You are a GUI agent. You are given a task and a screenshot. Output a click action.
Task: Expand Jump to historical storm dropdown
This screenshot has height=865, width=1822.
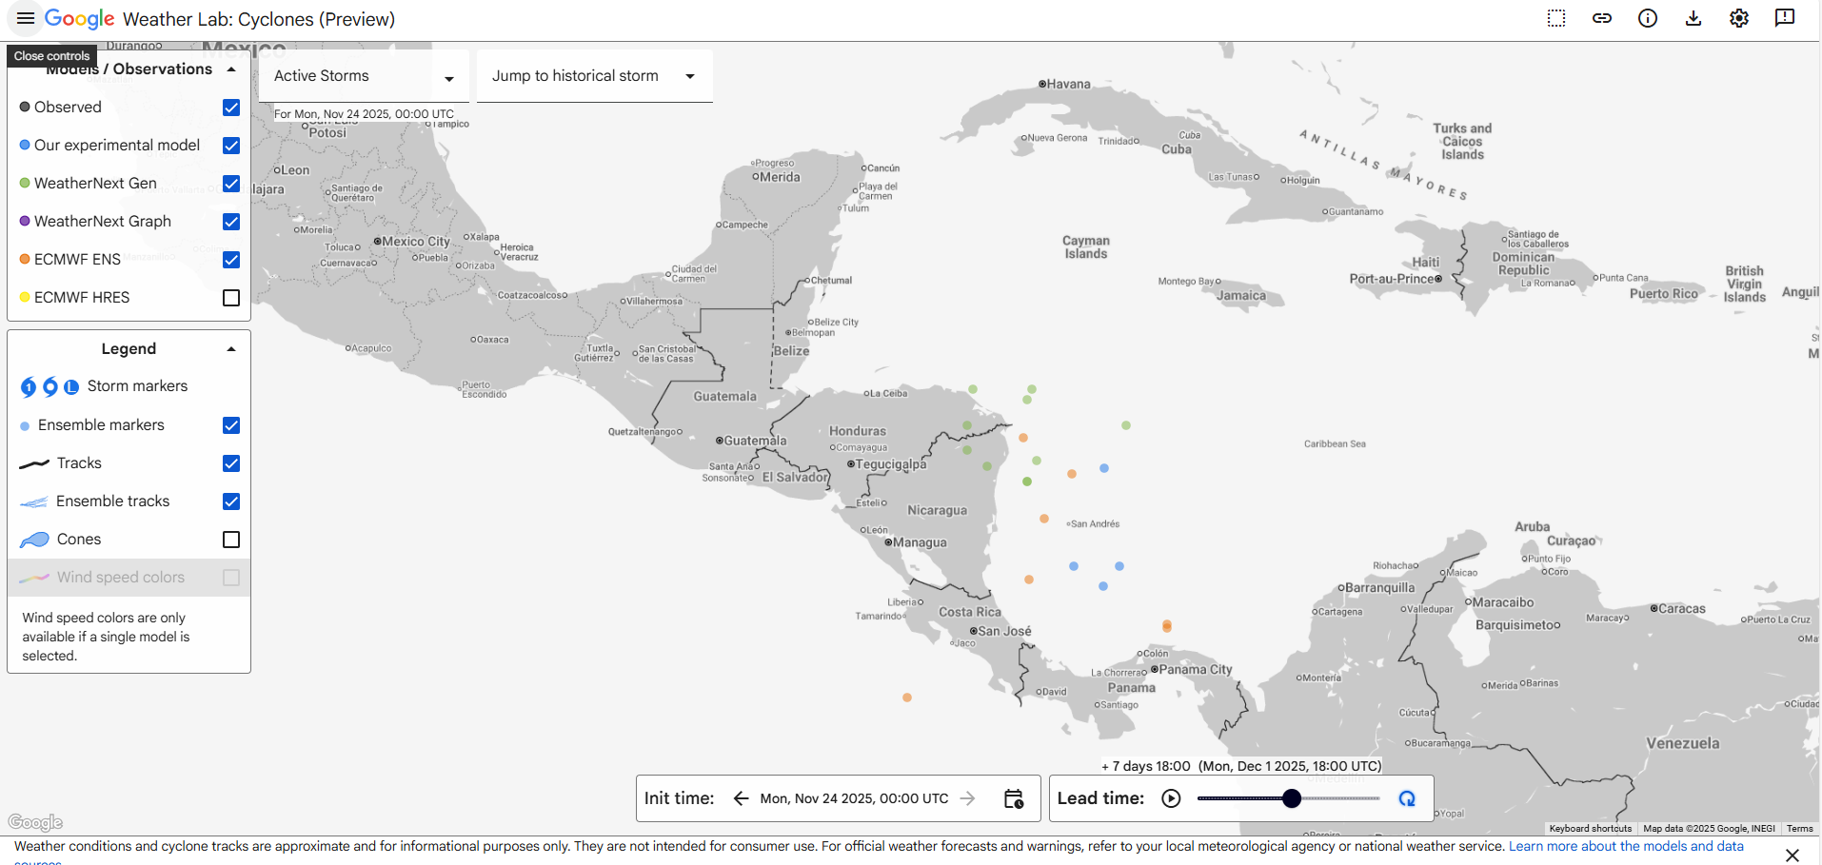(x=593, y=76)
